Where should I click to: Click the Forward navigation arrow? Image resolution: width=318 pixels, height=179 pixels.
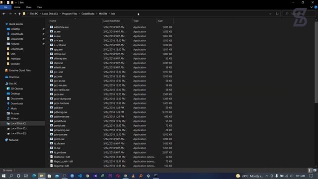pos(10,14)
